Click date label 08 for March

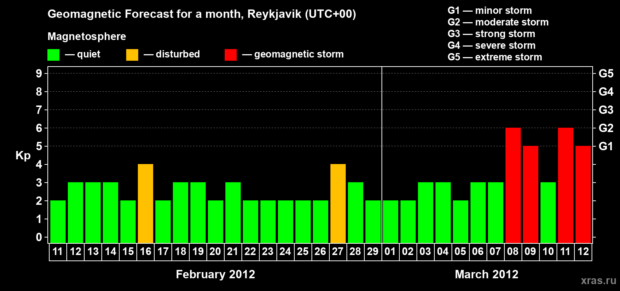(513, 251)
